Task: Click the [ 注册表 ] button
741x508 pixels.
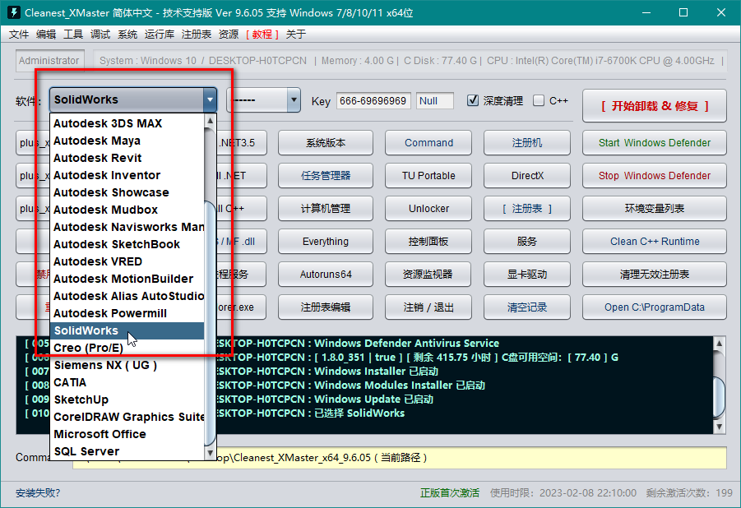Action: (x=527, y=209)
